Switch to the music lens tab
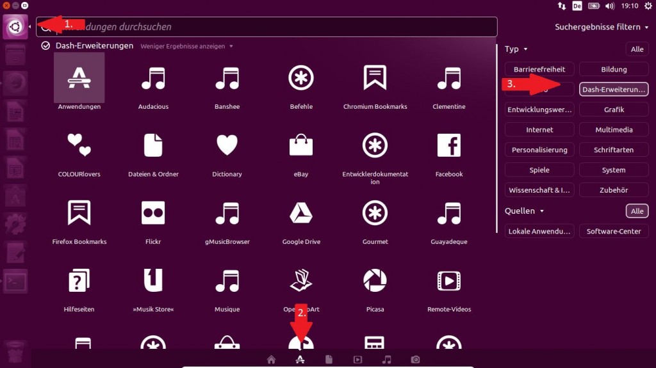656x368 pixels. (x=386, y=360)
